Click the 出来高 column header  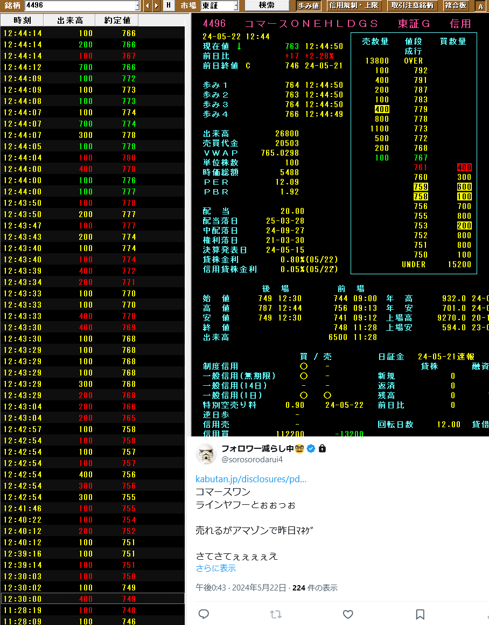pyautogui.click(x=70, y=20)
